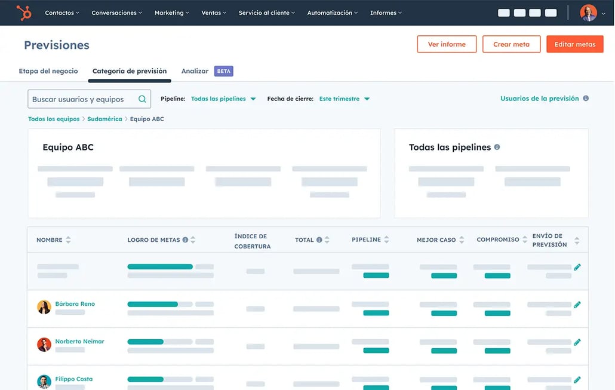Click info icon beside Logro de metas
This screenshot has width=615, height=390.
(x=185, y=239)
